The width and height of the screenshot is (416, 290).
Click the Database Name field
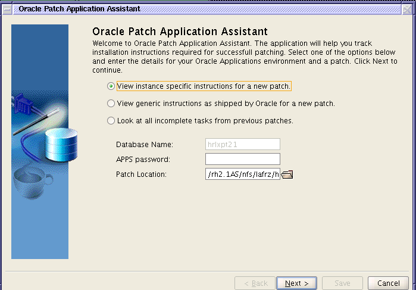click(242, 144)
